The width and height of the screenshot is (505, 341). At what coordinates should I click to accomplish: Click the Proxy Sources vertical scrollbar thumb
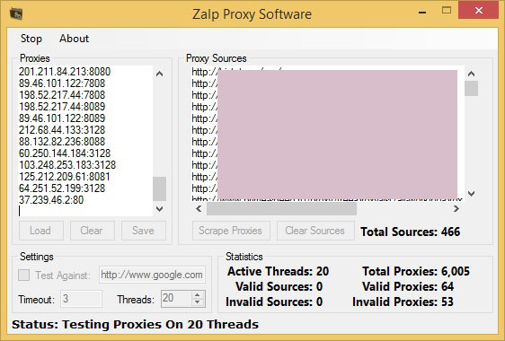point(471,88)
